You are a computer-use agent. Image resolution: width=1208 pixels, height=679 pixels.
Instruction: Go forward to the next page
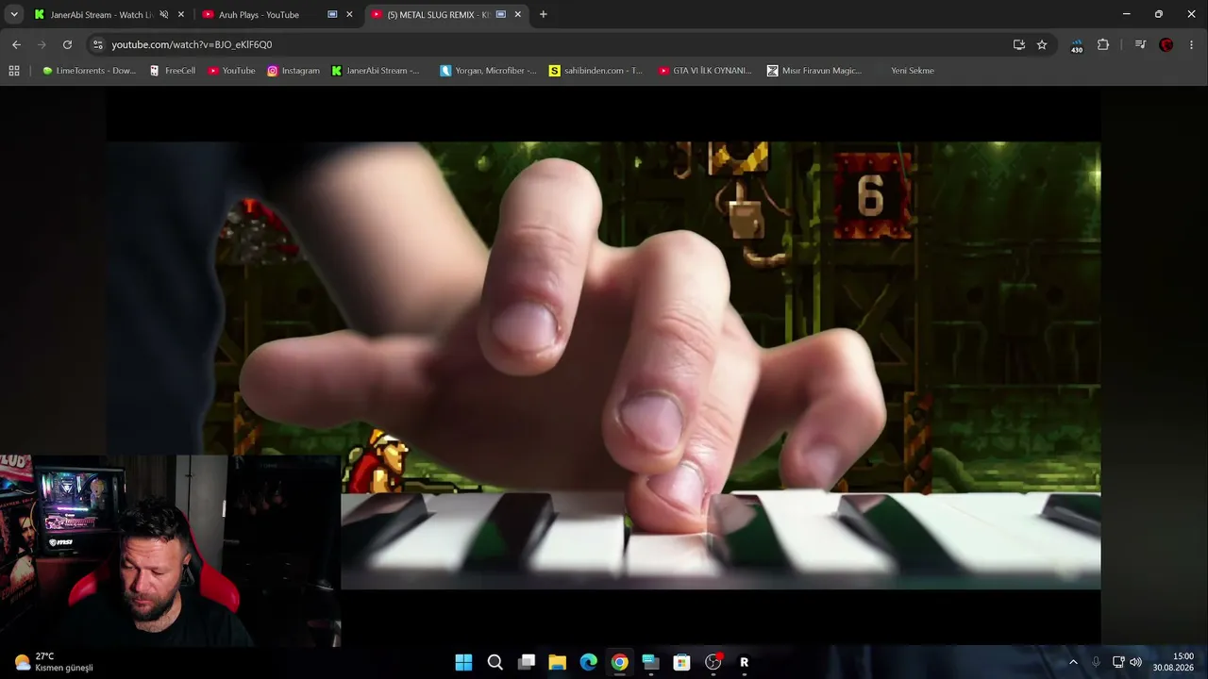[42, 44]
